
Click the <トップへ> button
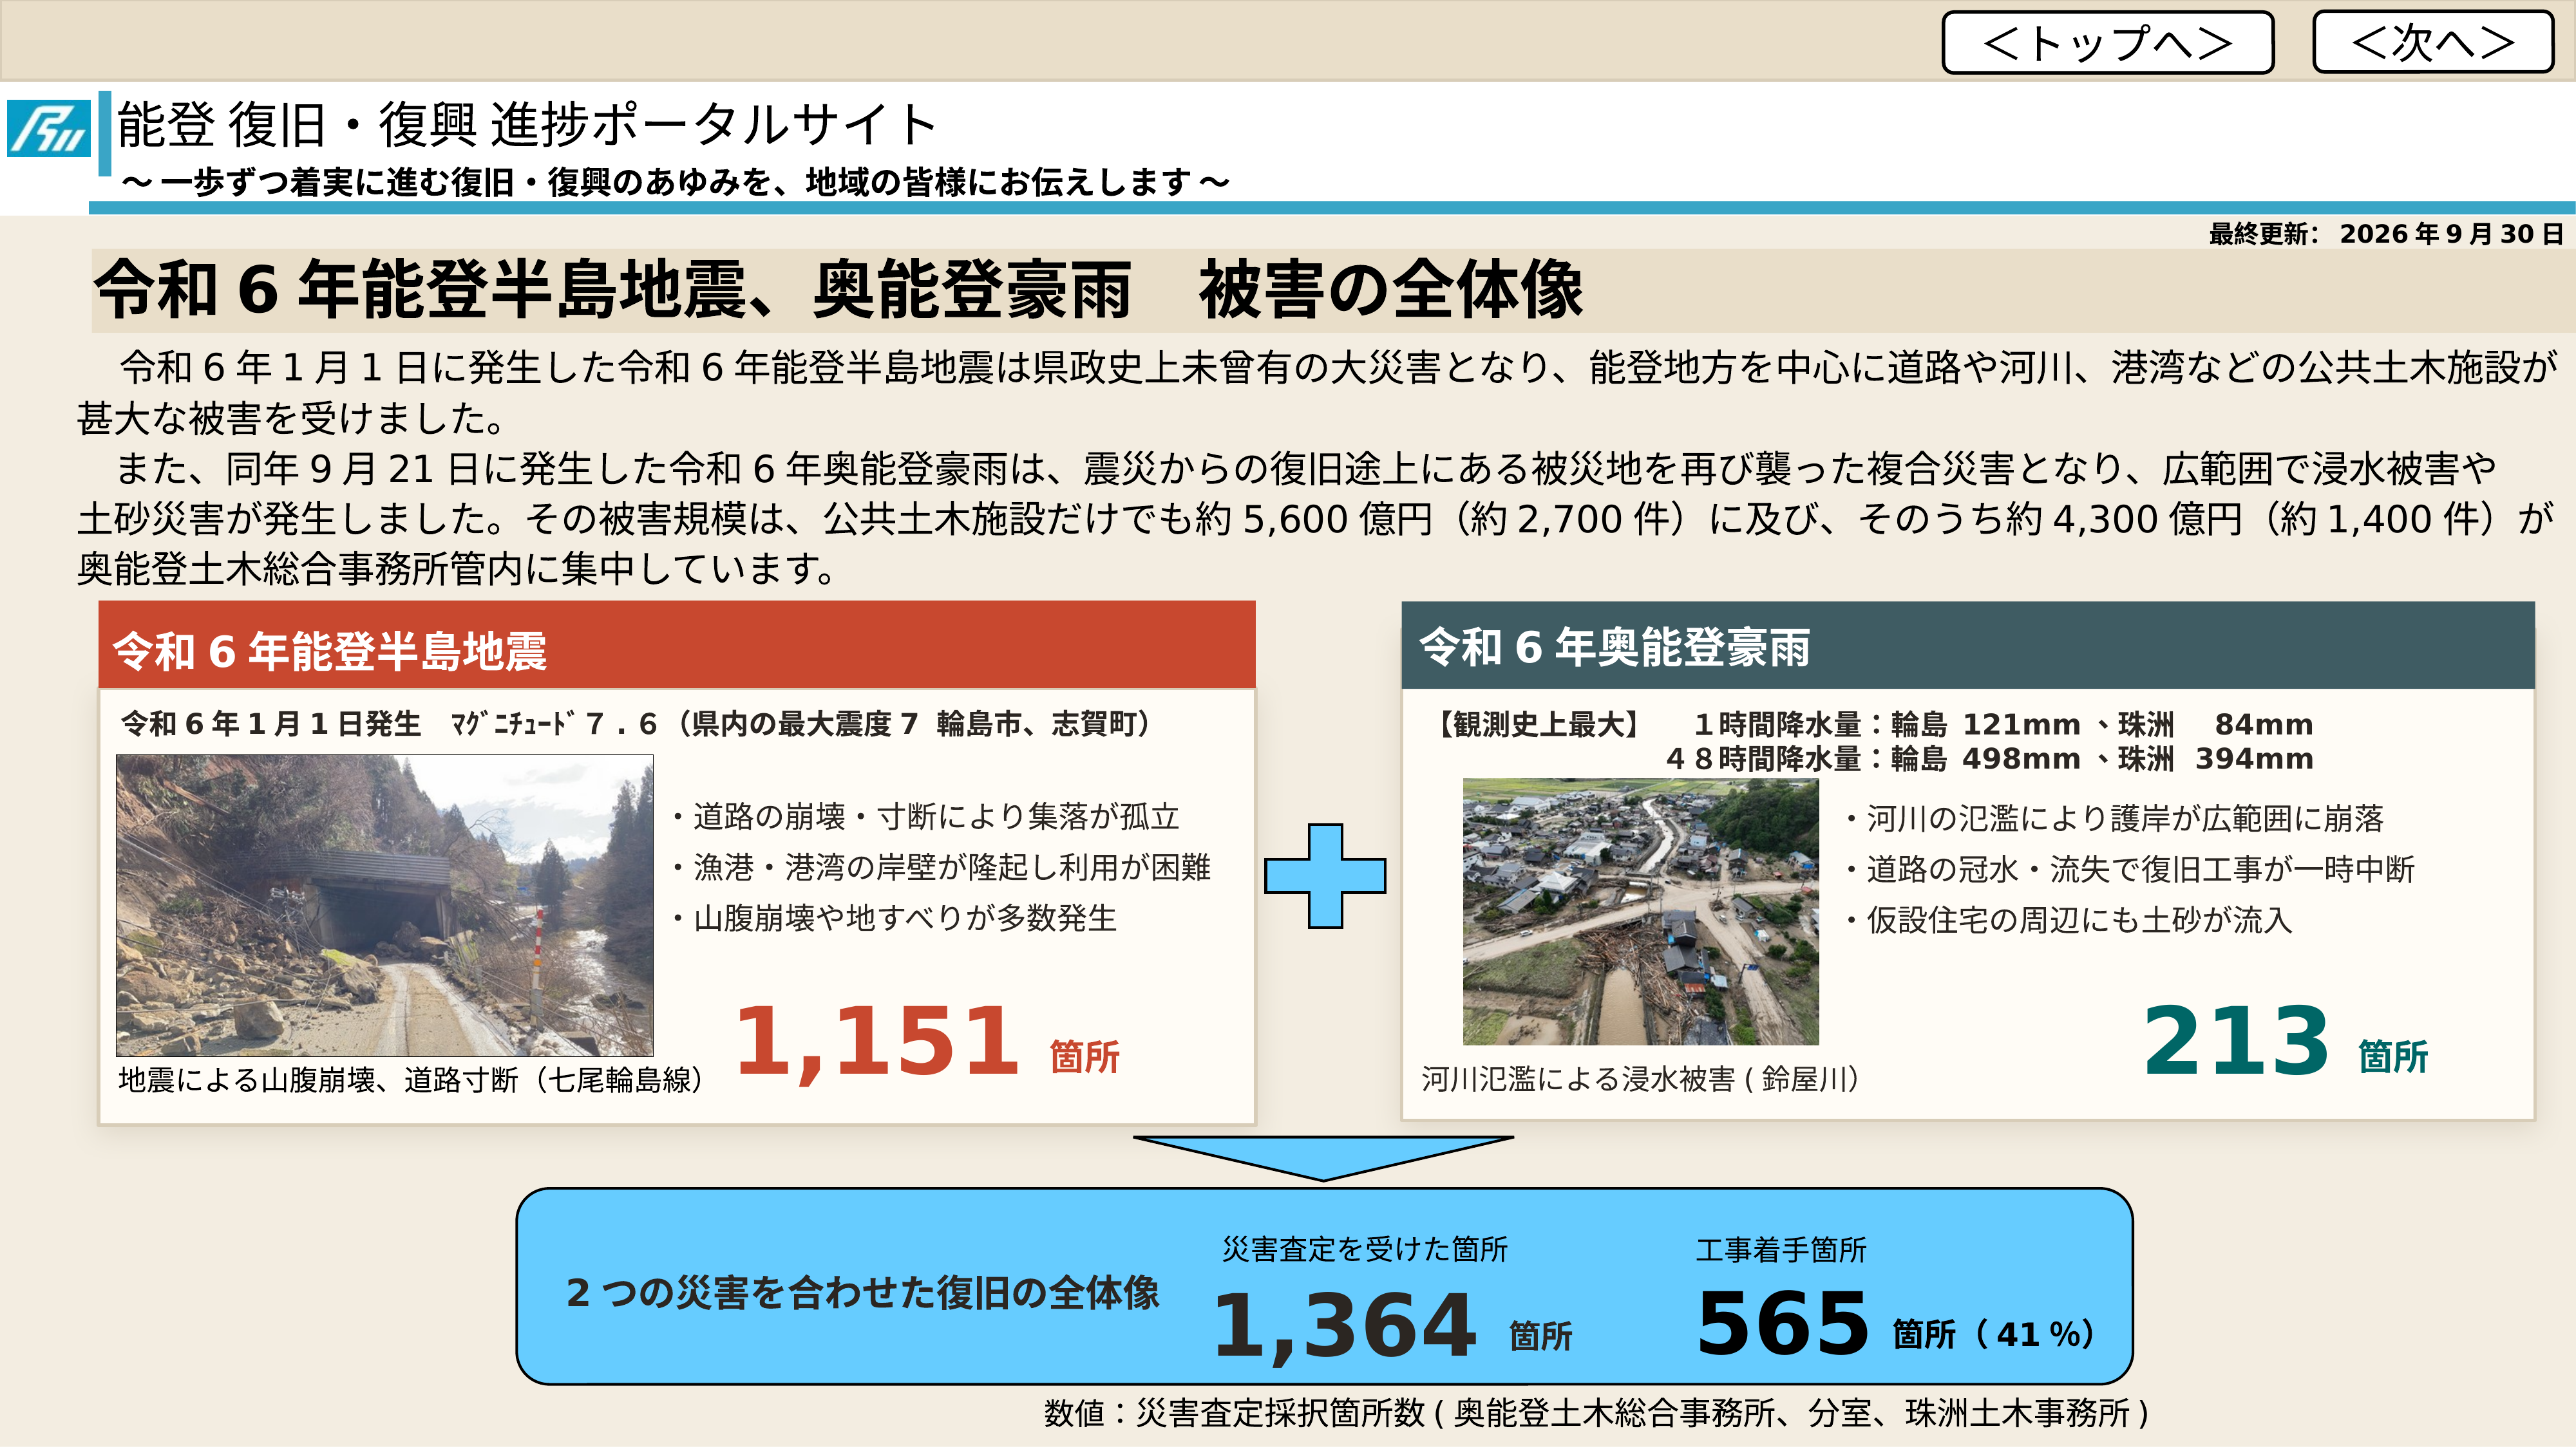point(2107,42)
